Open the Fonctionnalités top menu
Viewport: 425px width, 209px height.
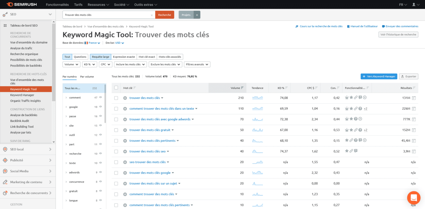click(x=57, y=5)
